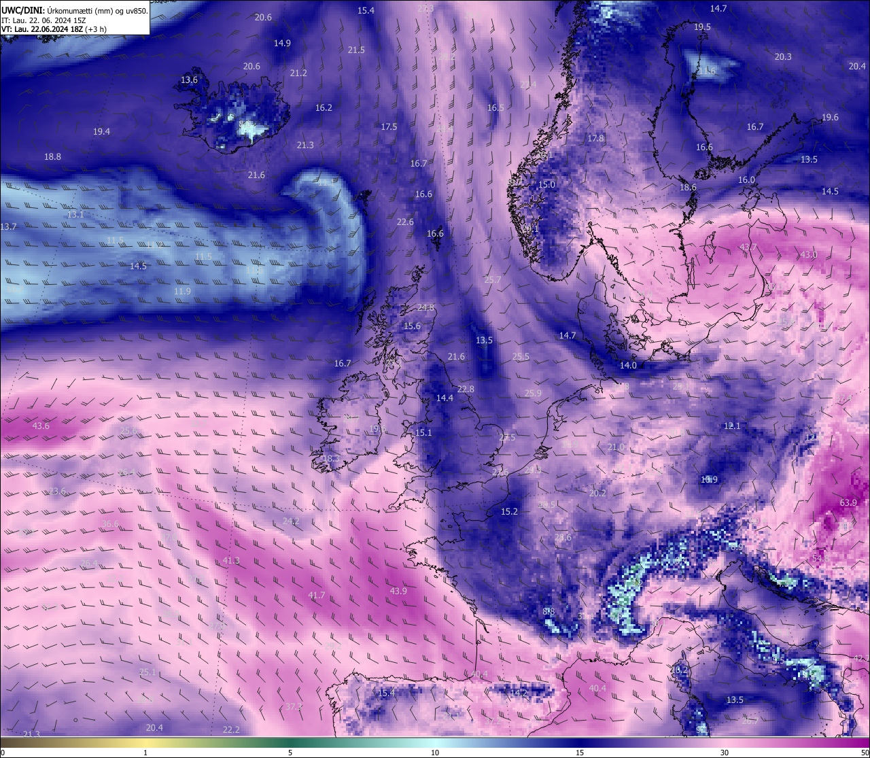Click the 13.1 value on the map
870x758 pixels.
[75, 214]
